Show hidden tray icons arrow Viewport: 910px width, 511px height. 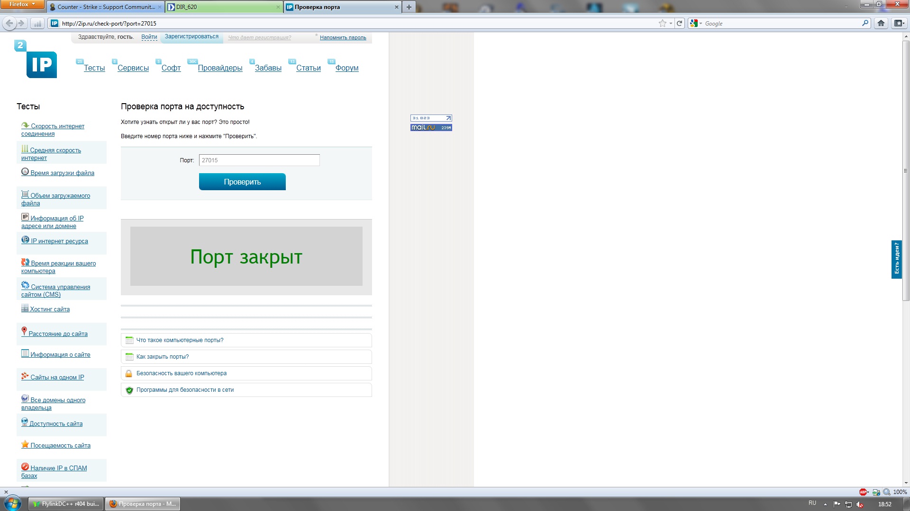[x=825, y=504]
